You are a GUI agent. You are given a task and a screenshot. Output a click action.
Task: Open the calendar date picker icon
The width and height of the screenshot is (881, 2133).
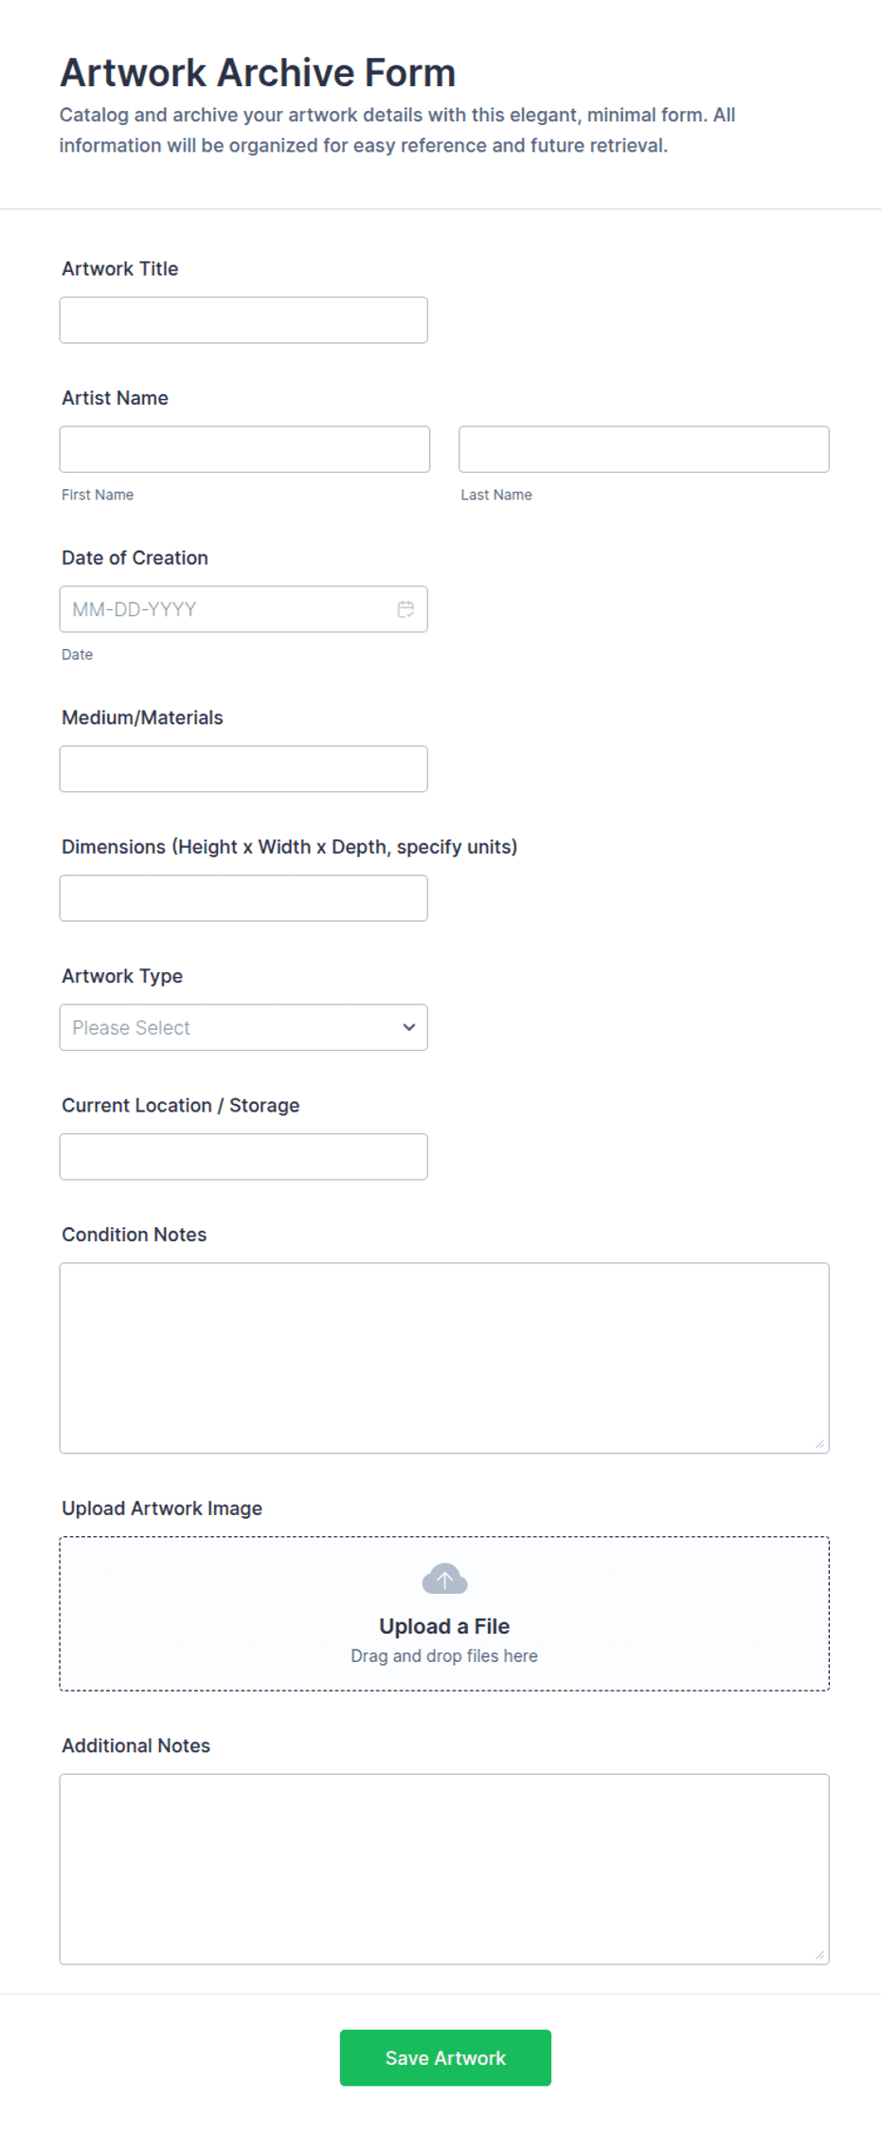point(405,609)
